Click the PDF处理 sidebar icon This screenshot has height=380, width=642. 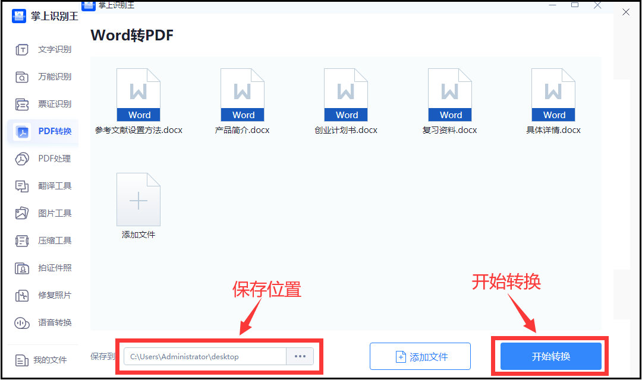[x=22, y=159]
